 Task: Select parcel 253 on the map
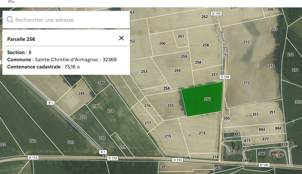tap(144, 71)
